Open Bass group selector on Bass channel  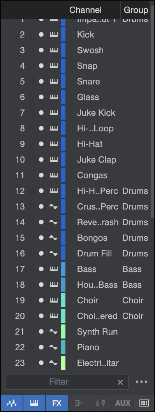click(x=132, y=269)
